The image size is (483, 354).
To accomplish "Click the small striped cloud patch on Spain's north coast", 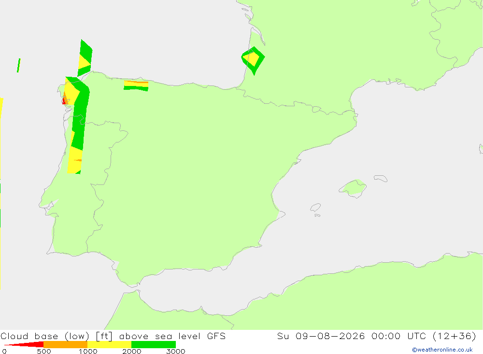I will pos(136,85).
